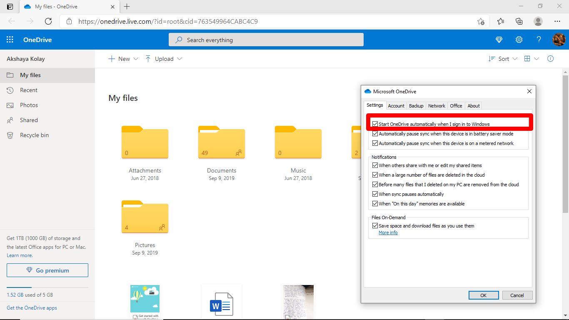Image resolution: width=569 pixels, height=320 pixels.
Task: Open the Learn more link
Action: 20,255
